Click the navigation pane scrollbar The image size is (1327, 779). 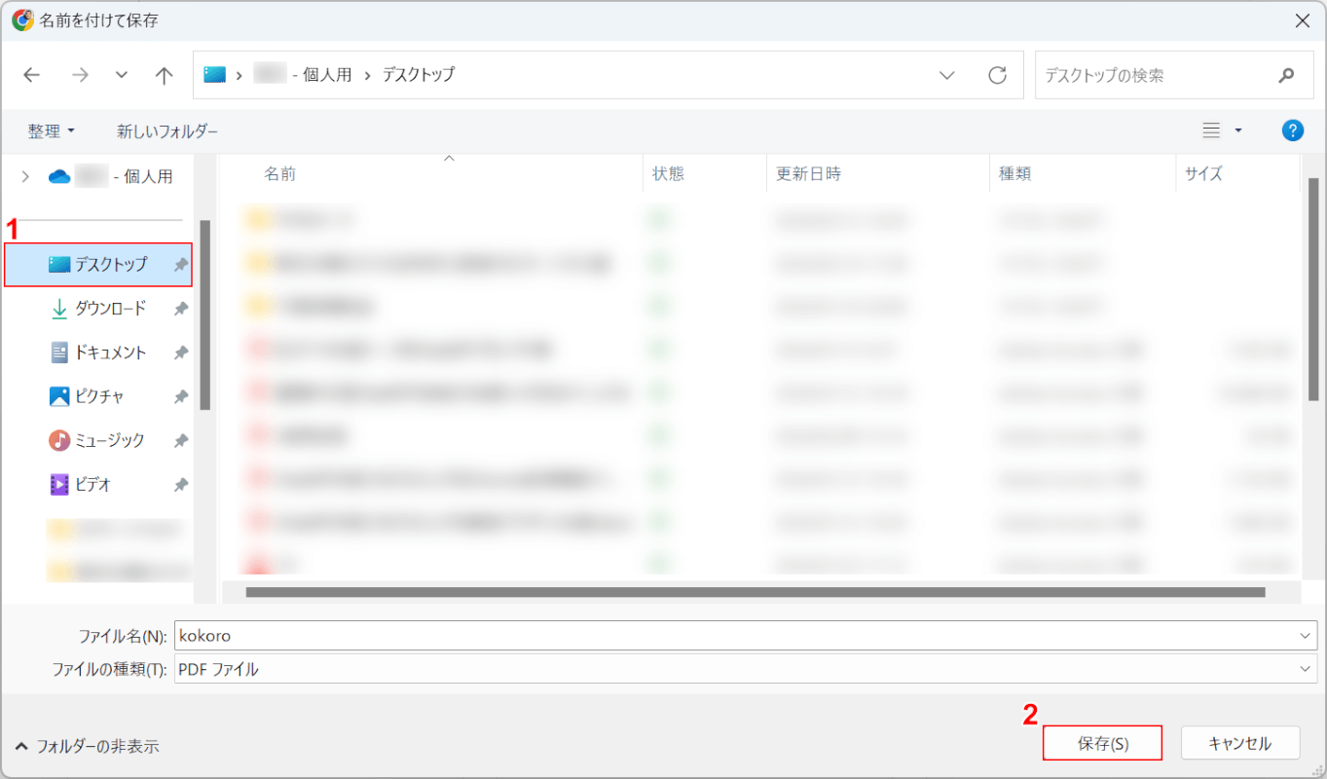pyautogui.click(x=204, y=314)
